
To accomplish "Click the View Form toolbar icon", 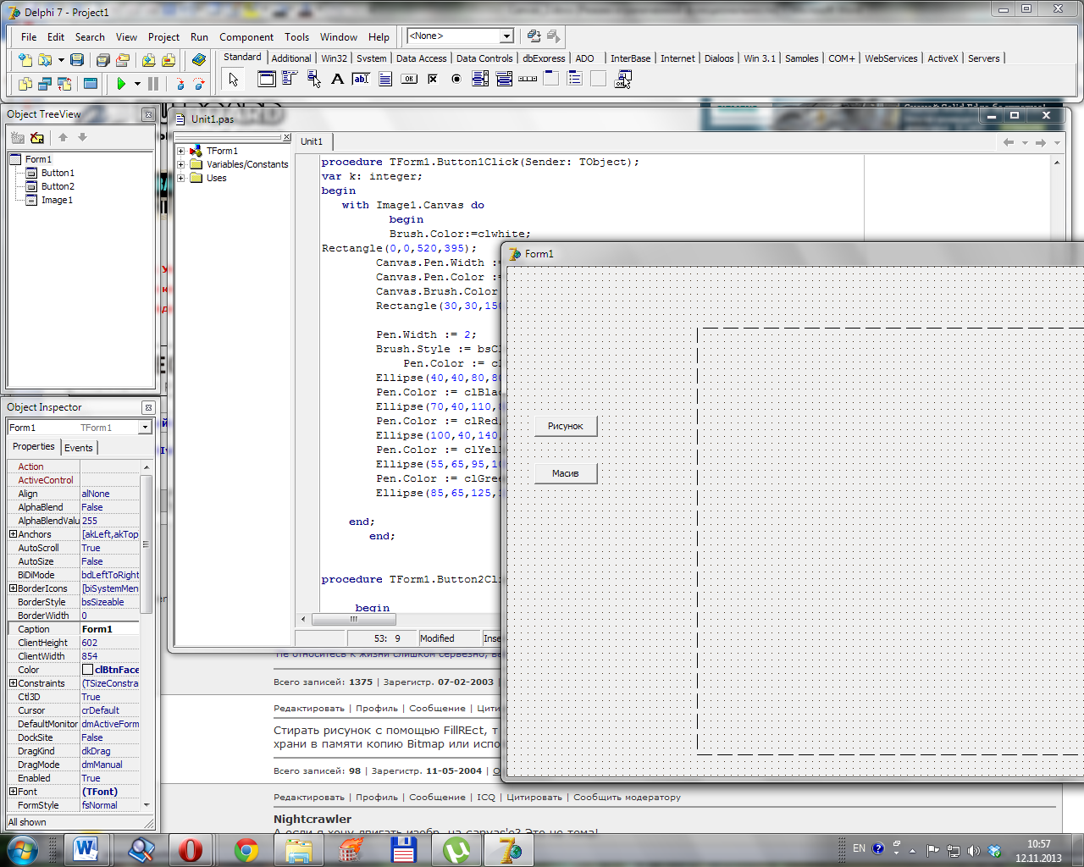I will [45, 84].
